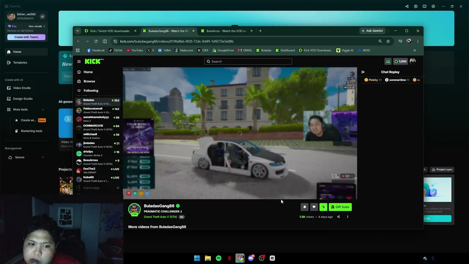Click Create with Teams in CapCut
This screenshot has height=264, width=469.
(x=26, y=37)
